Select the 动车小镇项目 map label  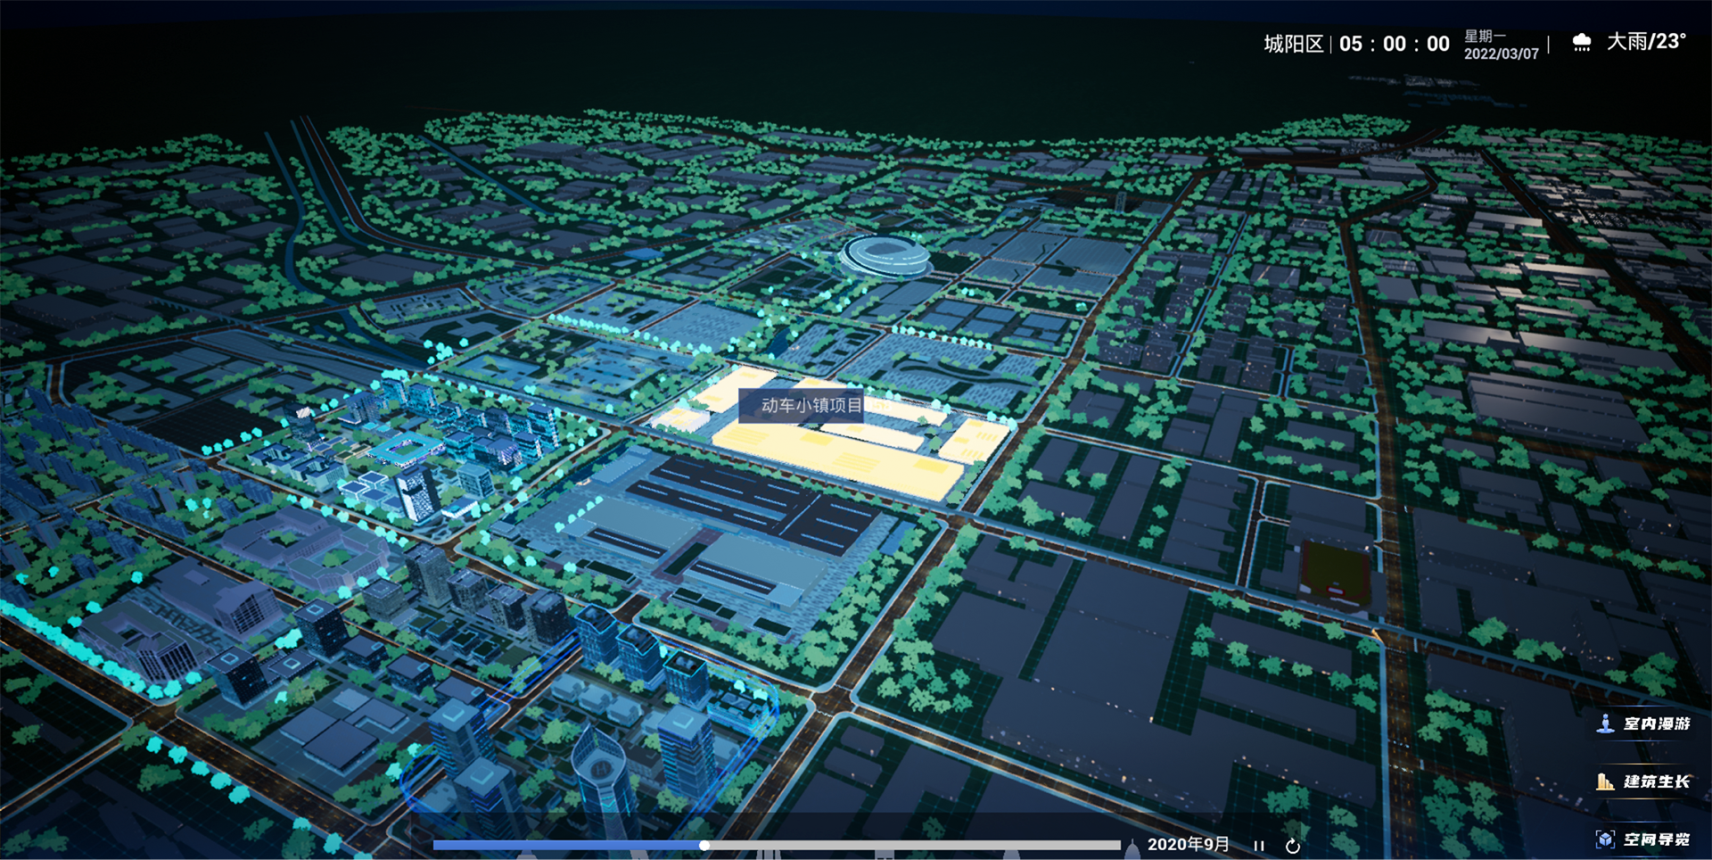811,406
